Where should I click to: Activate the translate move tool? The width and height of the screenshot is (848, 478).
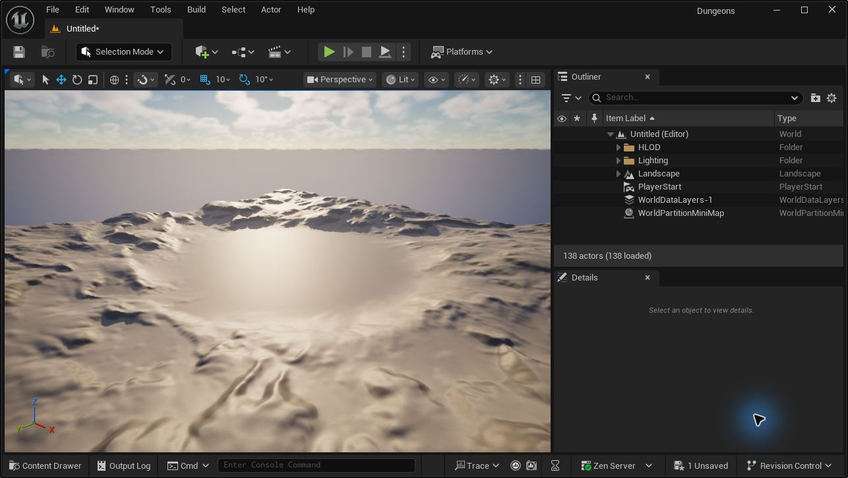[x=61, y=80]
